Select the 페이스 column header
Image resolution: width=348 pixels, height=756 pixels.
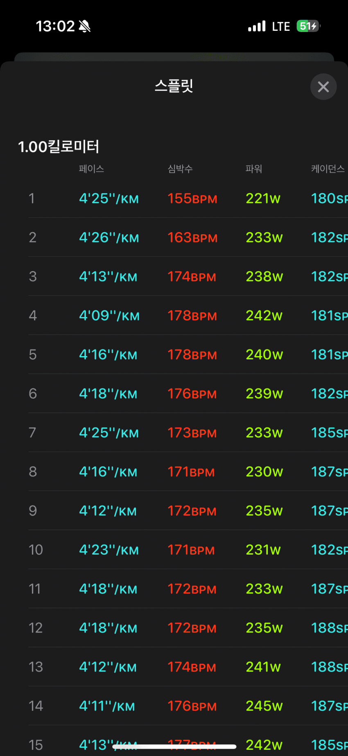(91, 169)
